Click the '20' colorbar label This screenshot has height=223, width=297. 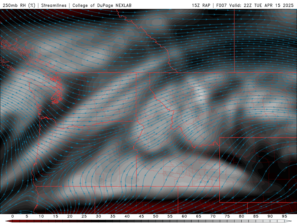point(70,216)
